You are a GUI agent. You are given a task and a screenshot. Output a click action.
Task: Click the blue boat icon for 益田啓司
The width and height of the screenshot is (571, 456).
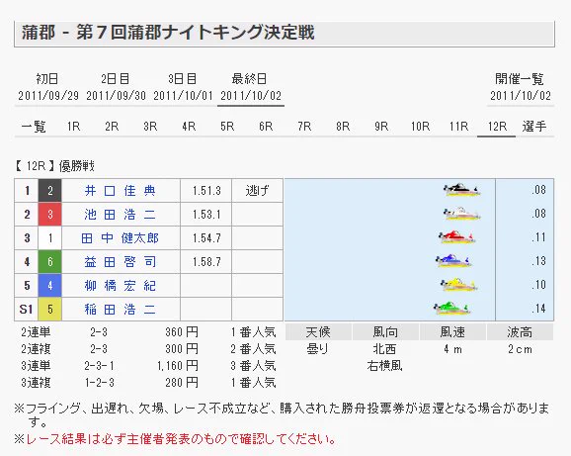point(453,261)
